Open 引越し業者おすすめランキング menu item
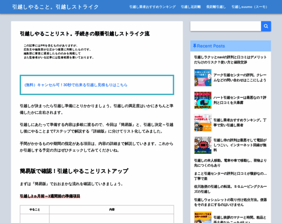The height and width of the screenshot is (223, 282). click(x=152, y=7)
